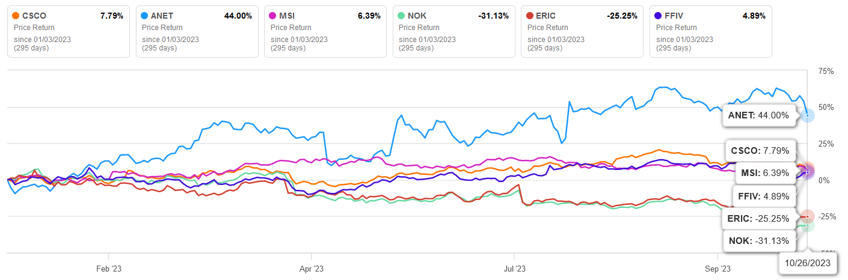This screenshot has height=280, width=848.
Task: Click the 10/26/2023 date marker
Action: point(808,263)
